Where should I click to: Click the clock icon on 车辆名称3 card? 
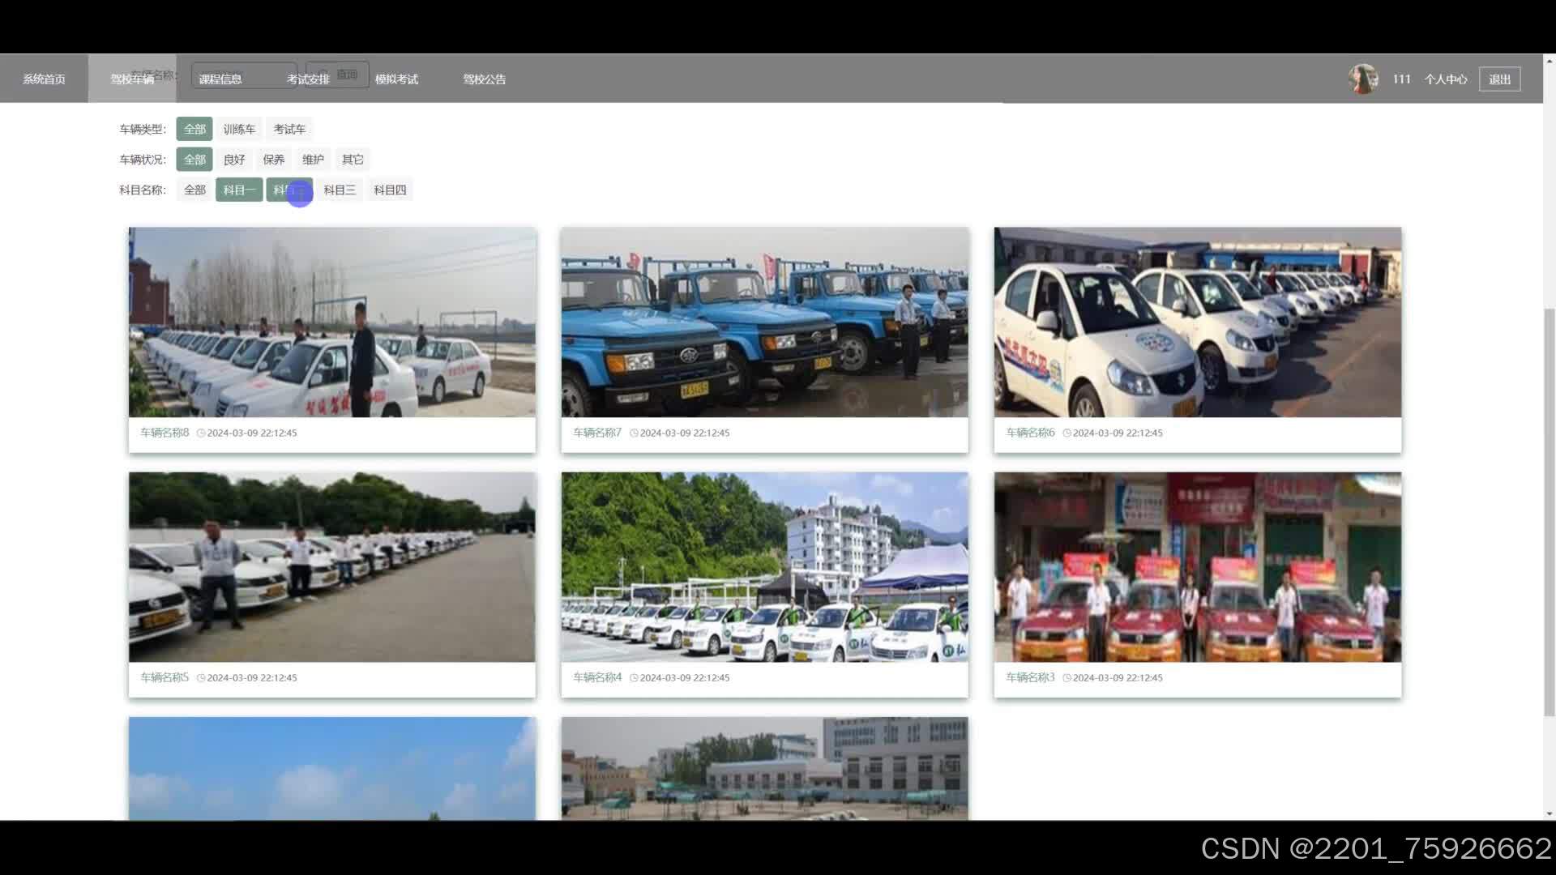click(x=1067, y=678)
